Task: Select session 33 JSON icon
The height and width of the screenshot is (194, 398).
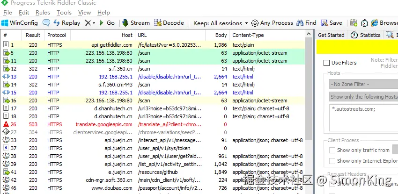Action: click(x=6, y=140)
